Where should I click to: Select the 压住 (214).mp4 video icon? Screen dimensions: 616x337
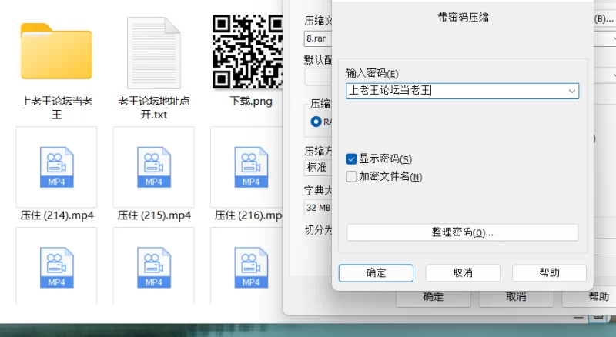(x=56, y=167)
